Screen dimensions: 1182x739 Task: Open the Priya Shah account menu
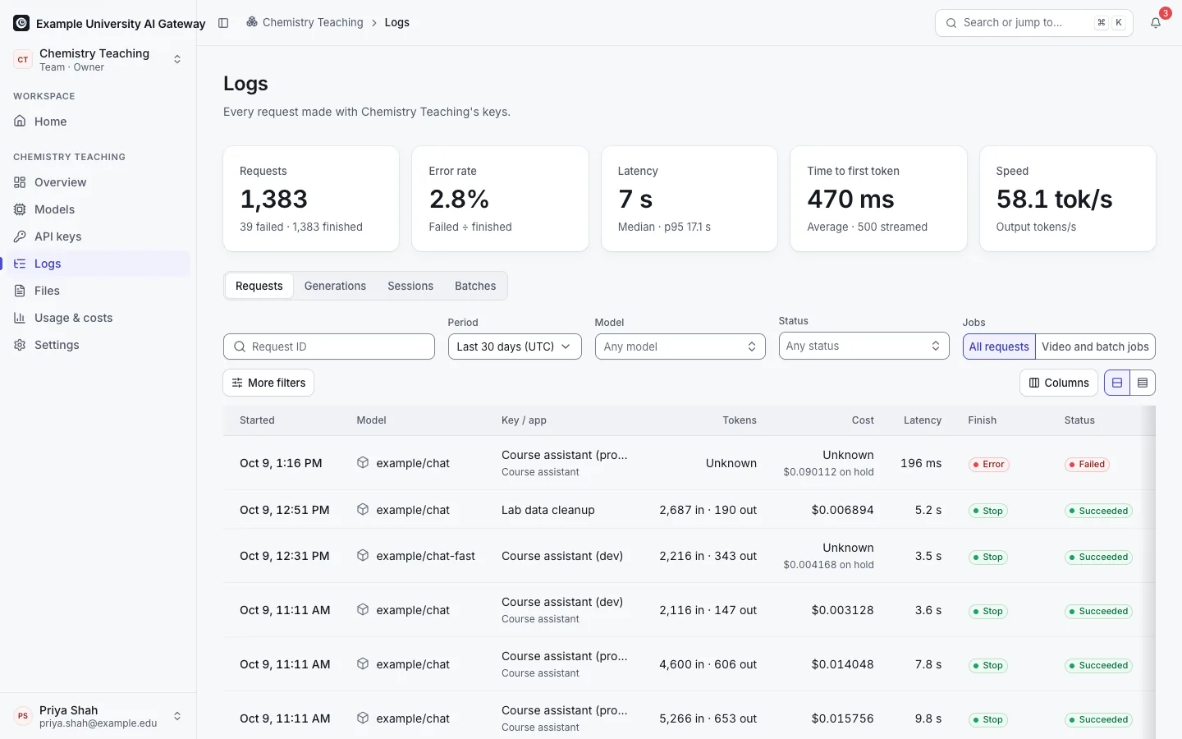coord(98,716)
